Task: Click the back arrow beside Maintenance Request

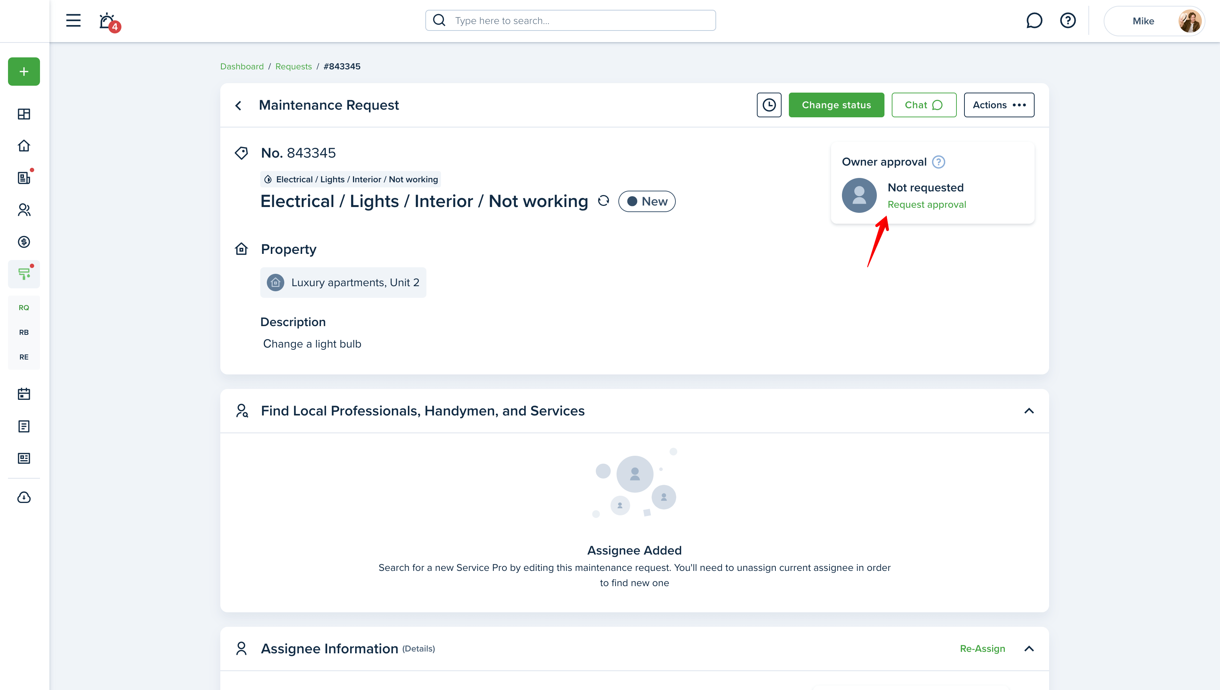Action: 238,105
